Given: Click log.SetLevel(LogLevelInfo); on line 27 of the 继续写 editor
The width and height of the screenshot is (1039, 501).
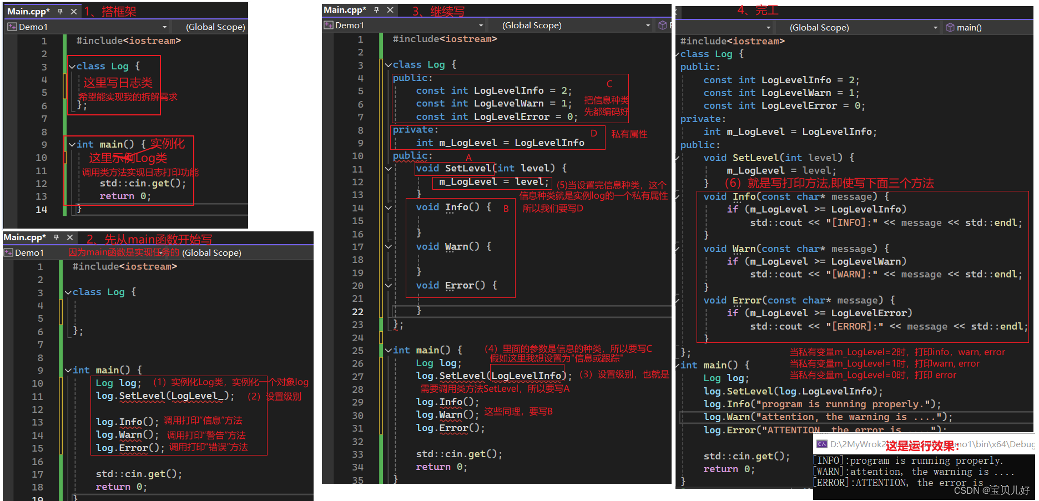Looking at the screenshot, I should coord(493,376).
